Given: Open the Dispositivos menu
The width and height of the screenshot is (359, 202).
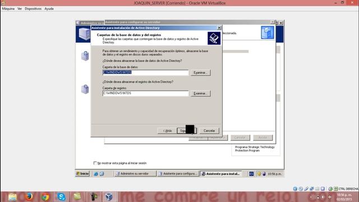Looking at the screenshot, I should click(33, 9).
